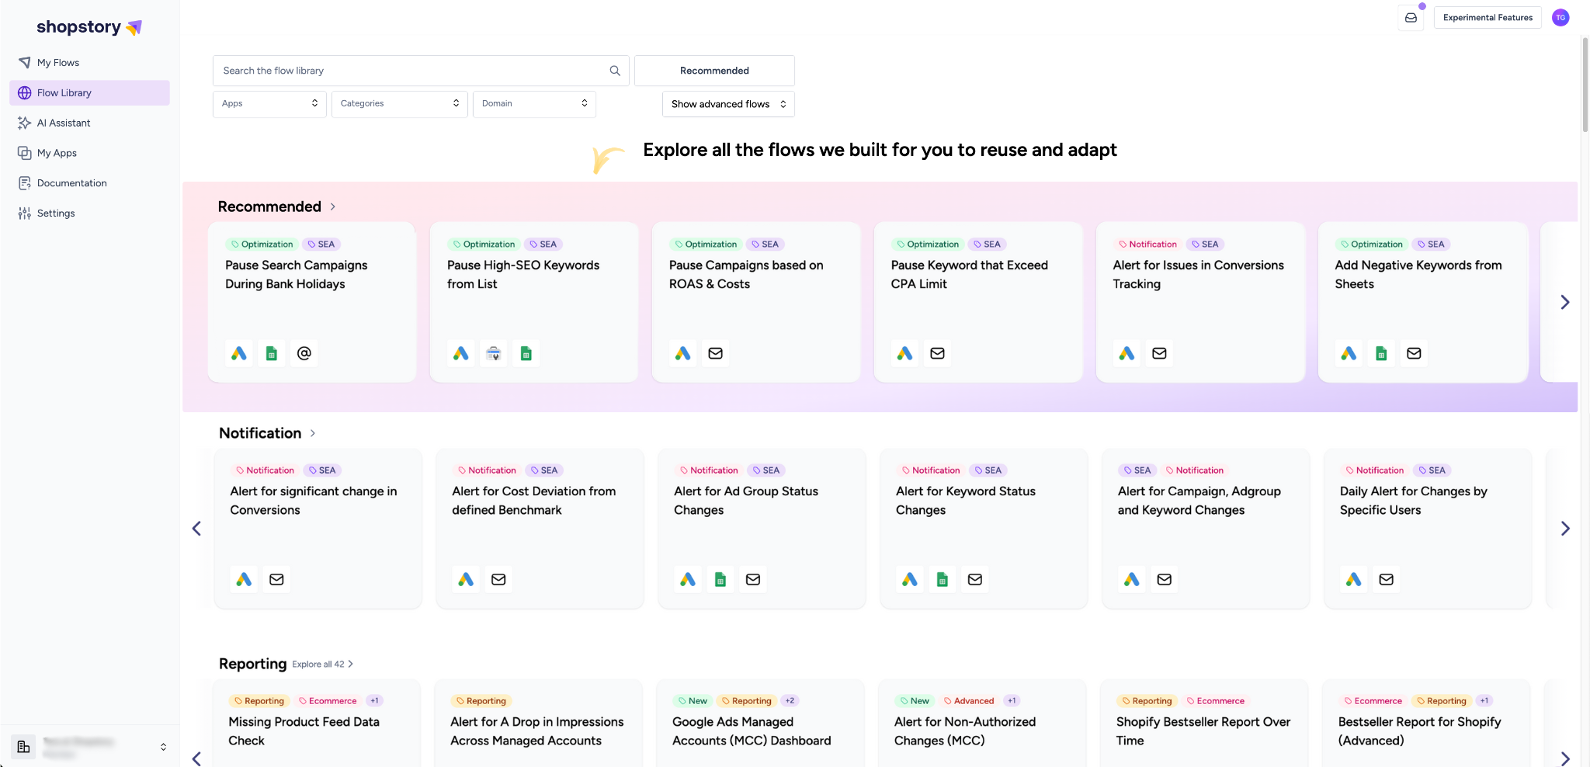Click the Search the flow library field
1590x767 pixels.
pos(411,71)
